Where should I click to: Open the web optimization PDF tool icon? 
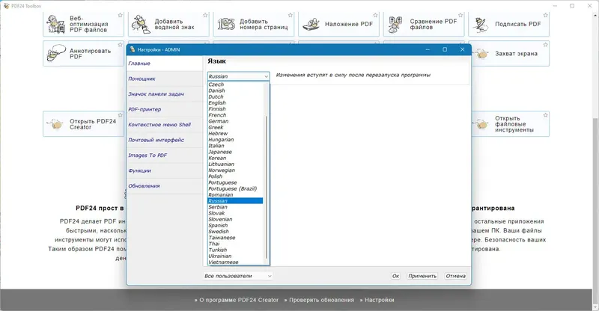55,24
